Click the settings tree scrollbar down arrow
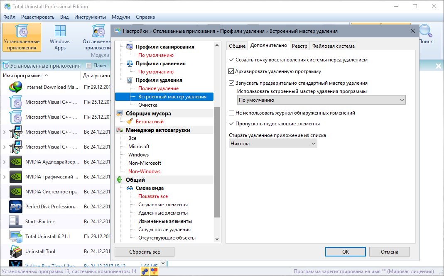Image resolution: width=444 pixels, height=276 pixels. click(x=217, y=239)
